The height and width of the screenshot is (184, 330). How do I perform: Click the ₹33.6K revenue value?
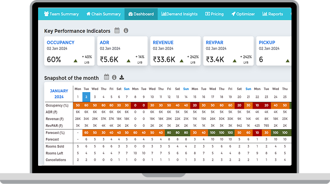[x=164, y=59]
